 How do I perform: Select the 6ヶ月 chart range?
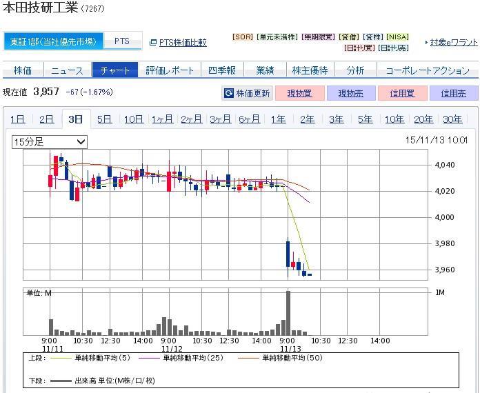click(250, 119)
